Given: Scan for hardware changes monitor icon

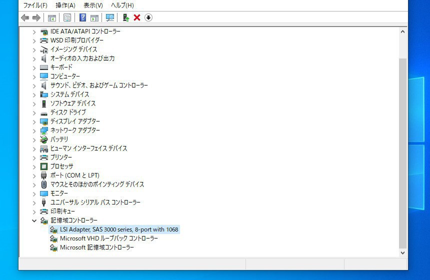Looking at the screenshot, I should click(110, 18).
